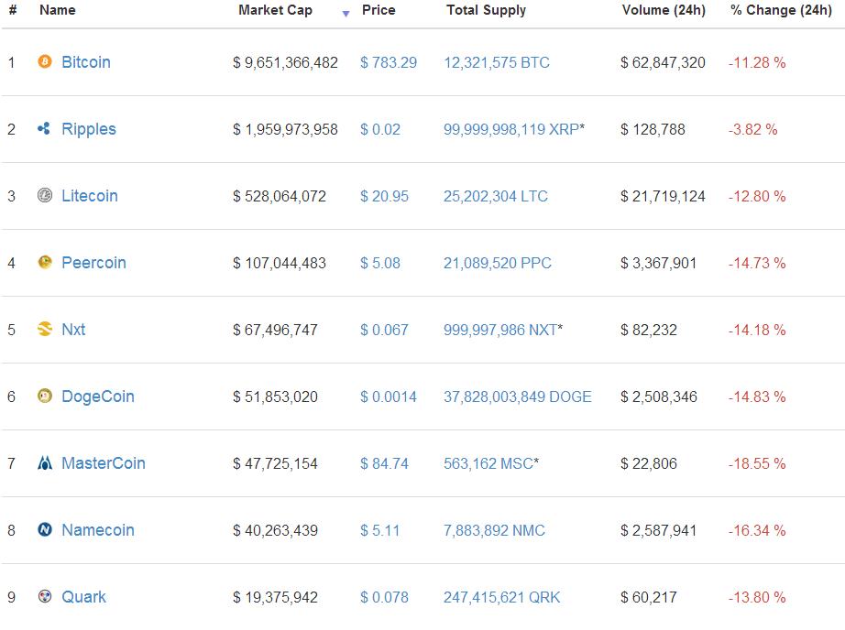Sort table by Price column header
The image size is (845, 630).
point(379,10)
